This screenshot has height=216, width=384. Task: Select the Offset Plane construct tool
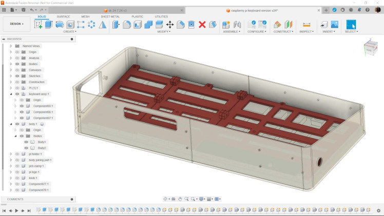[x=277, y=25]
